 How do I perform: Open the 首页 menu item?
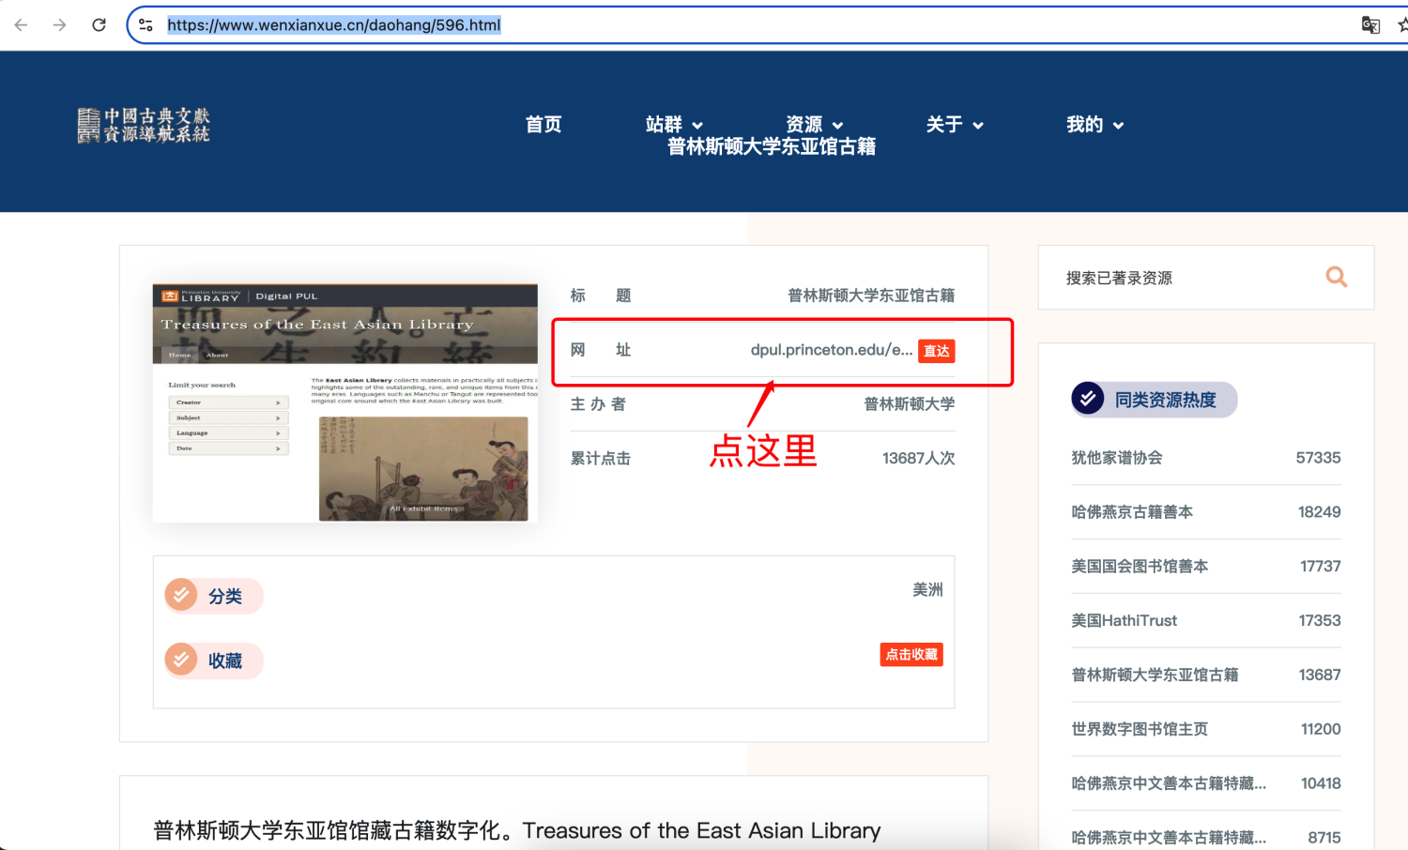543,125
